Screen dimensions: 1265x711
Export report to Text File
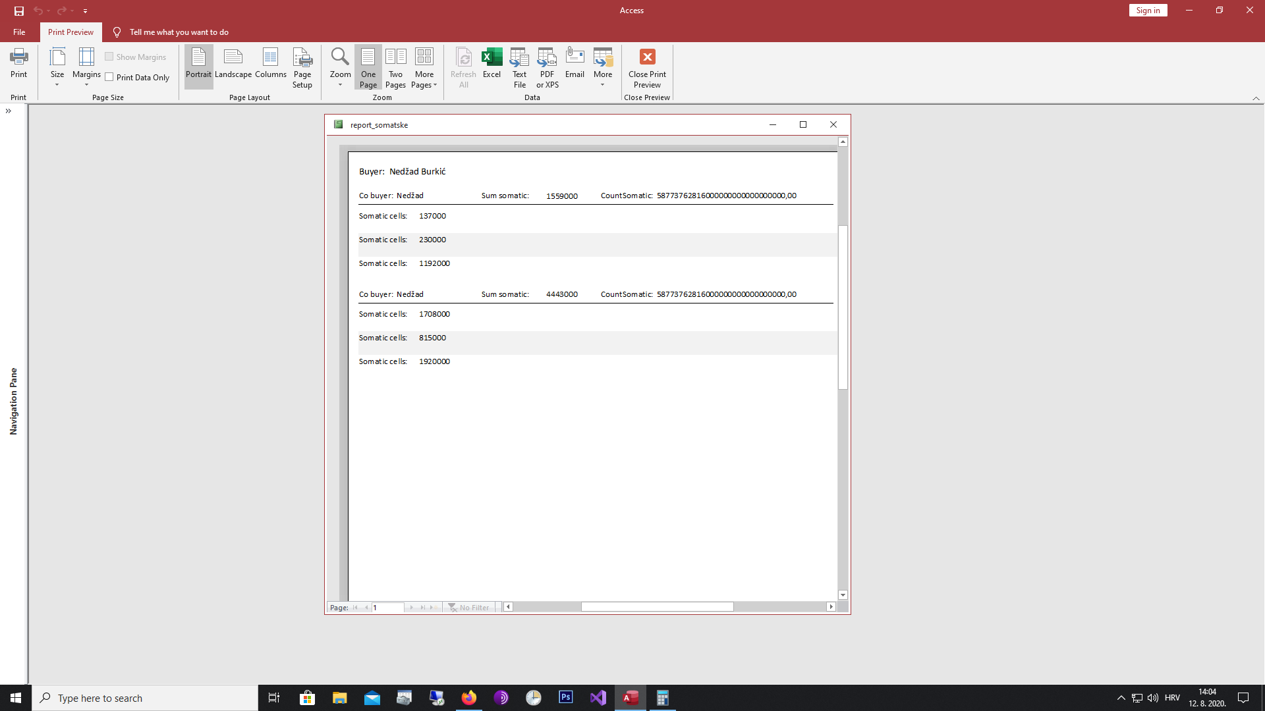[520, 67]
